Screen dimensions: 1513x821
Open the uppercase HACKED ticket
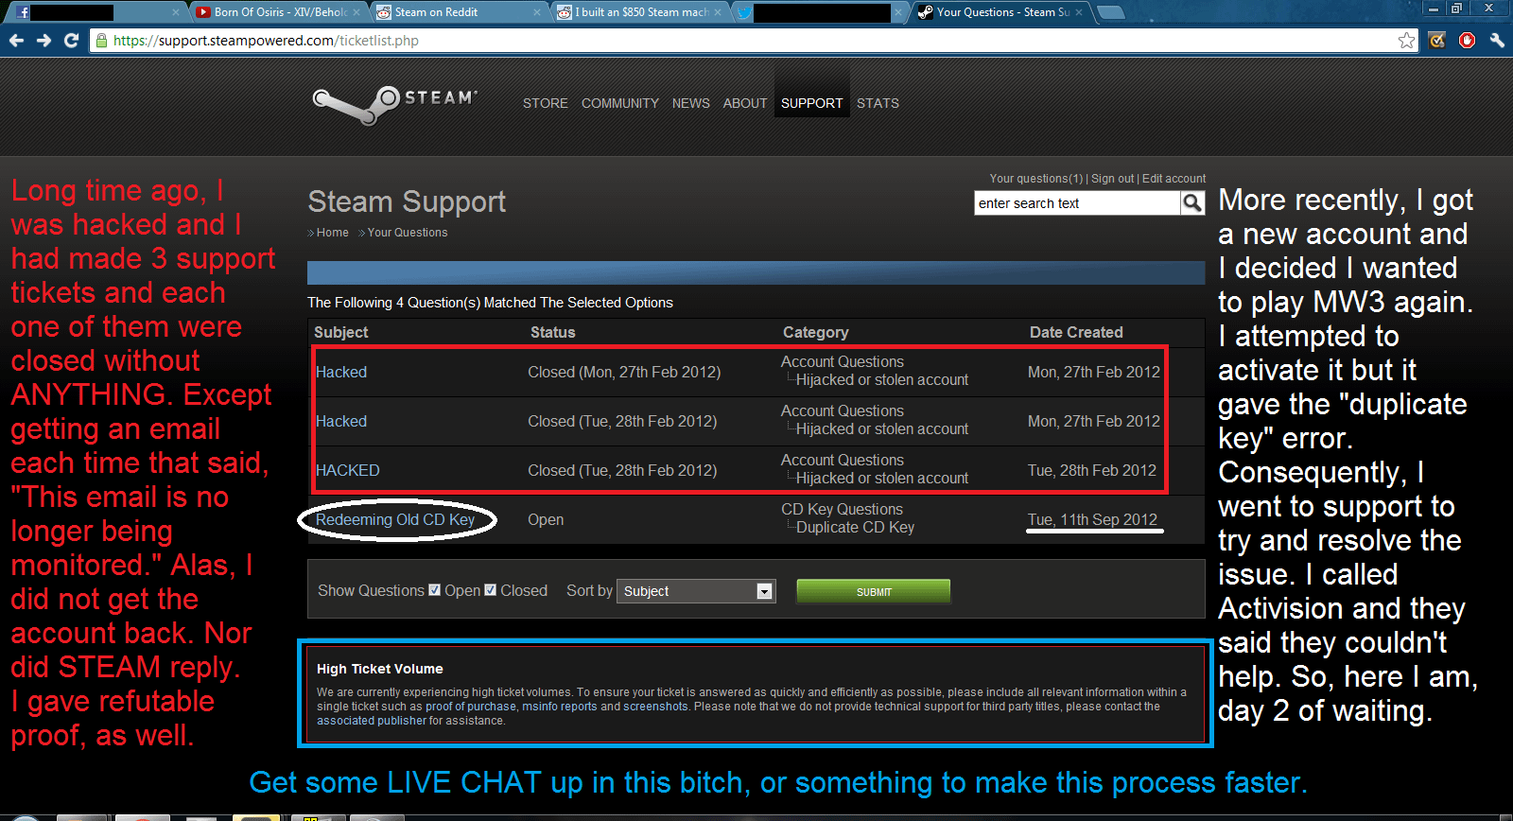click(348, 471)
